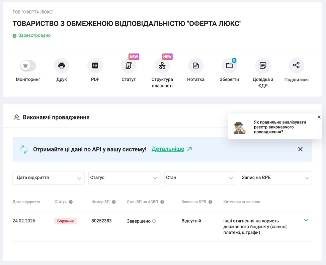Image resolution: width=326 pixels, height=265 pixels.
Task: Download the company PDF report icon
Action: [x=95, y=66]
